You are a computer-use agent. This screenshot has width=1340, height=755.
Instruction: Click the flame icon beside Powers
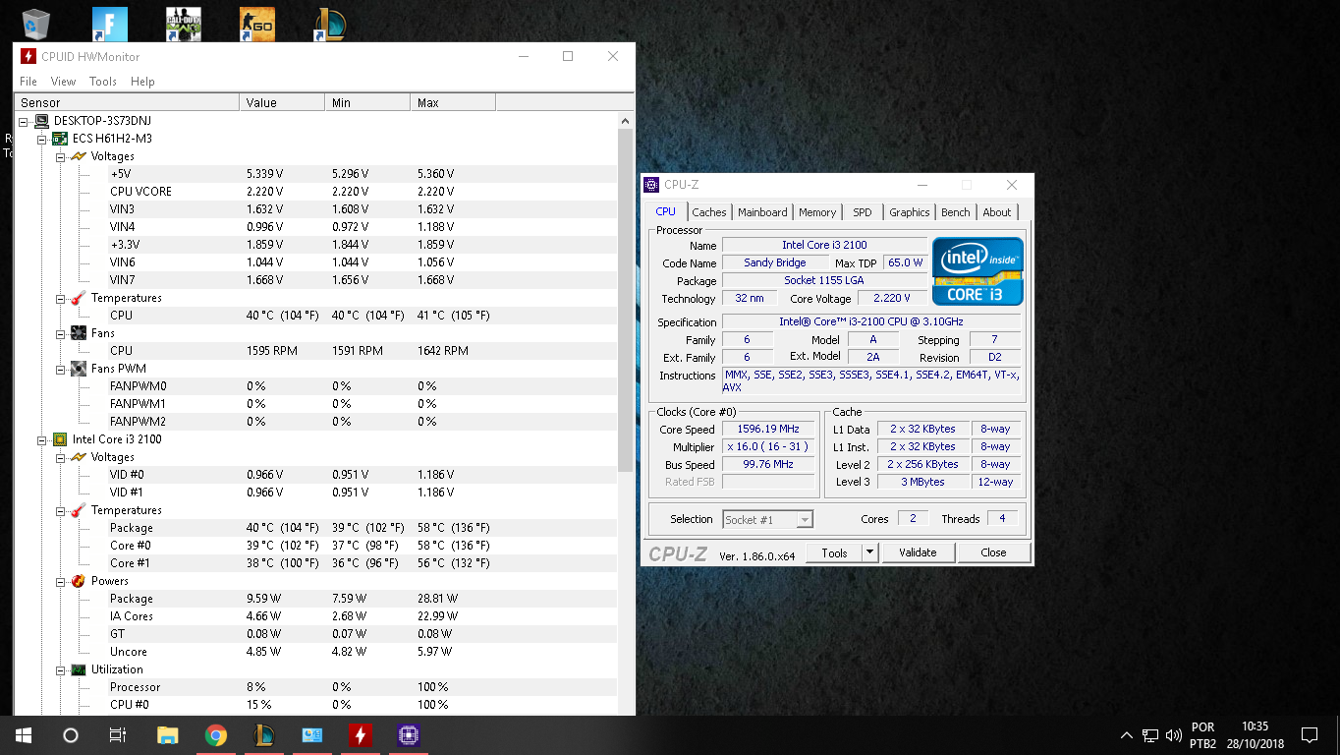coord(79,581)
